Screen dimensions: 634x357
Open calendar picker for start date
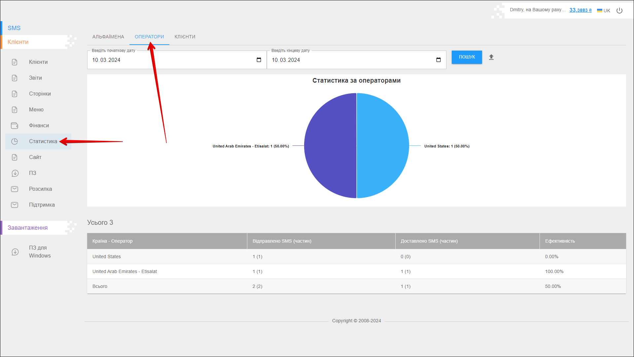point(259,60)
